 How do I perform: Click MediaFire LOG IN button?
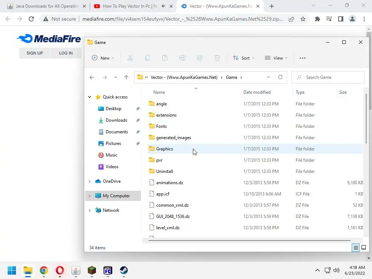tap(66, 53)
